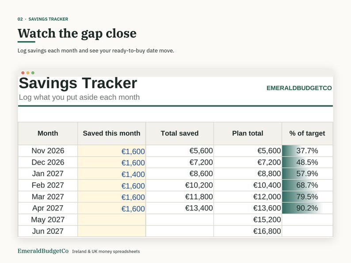Select Dec 2026 saved amount cell
351x263 pixels.
111,162
